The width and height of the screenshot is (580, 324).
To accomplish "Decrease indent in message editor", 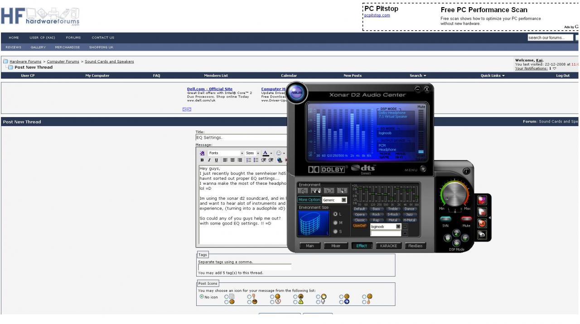I will 263,160.
